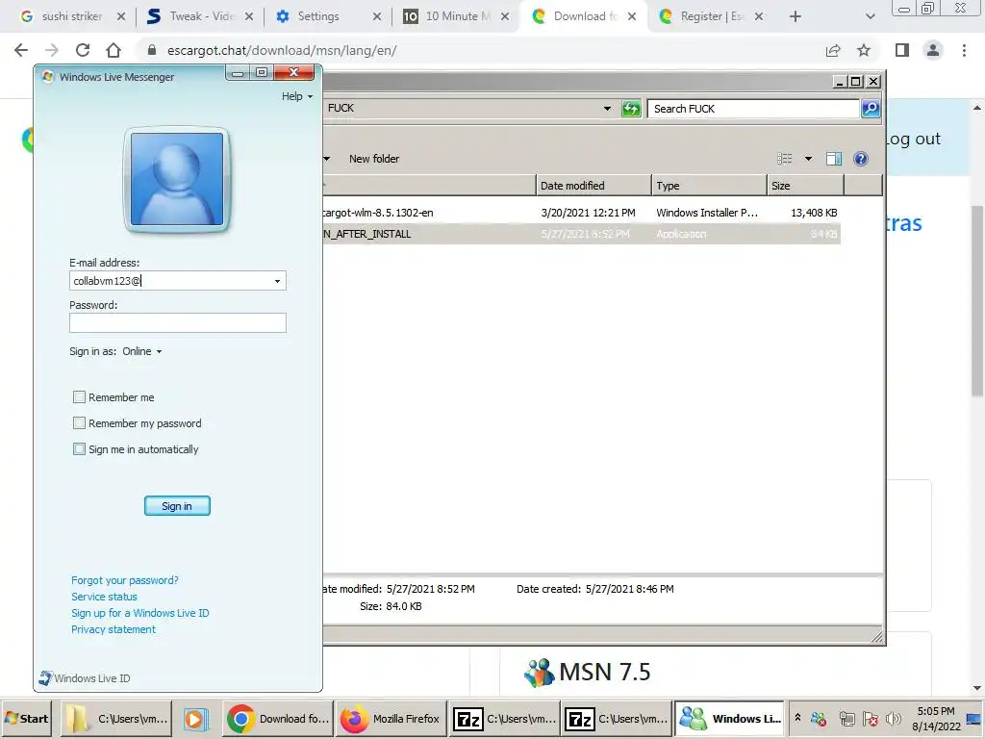Open first 7-Zip taskbar window
The height and width of the screenshot is (739, 985).
pos(505,719)
